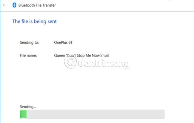Click the green filled part of progress bar
This screenshot has height=123, width=194.
[x=23, y=114]
